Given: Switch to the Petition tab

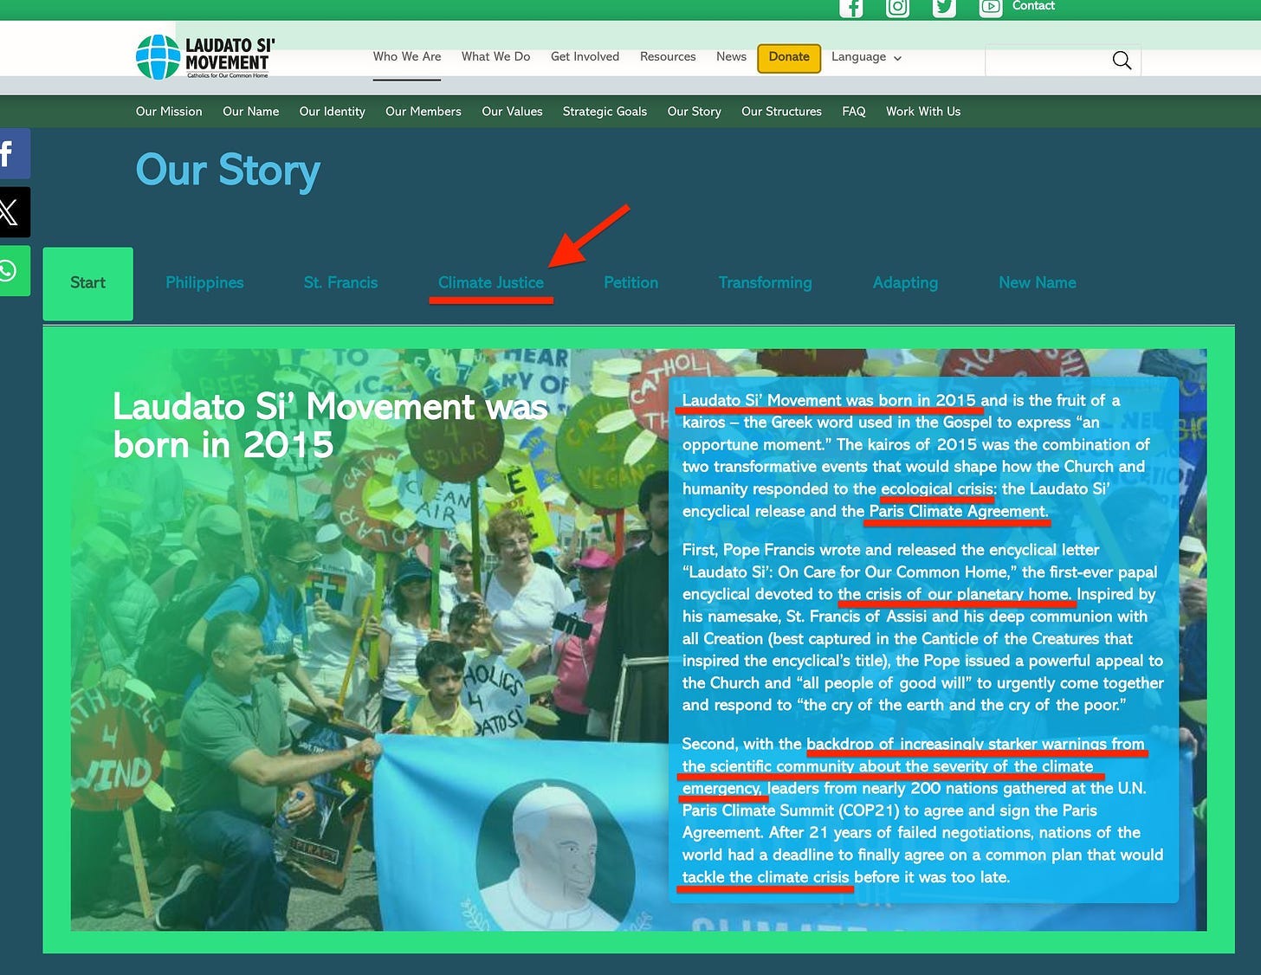Looking at the screenshot, I should 630,283.
